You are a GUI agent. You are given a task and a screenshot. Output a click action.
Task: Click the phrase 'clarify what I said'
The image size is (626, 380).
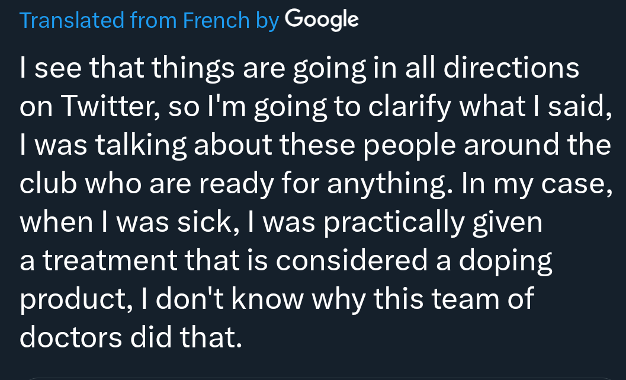coord(490,106)
